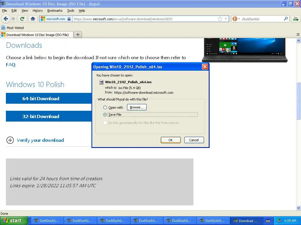The height and width of the screenshot is (225, 301).
Task: Click the on-screen keyboard tray icon
Action: coord(268,221)
